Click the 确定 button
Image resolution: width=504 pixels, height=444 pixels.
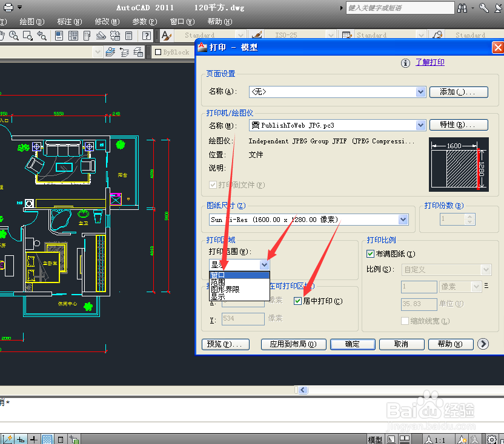[353, 344]
